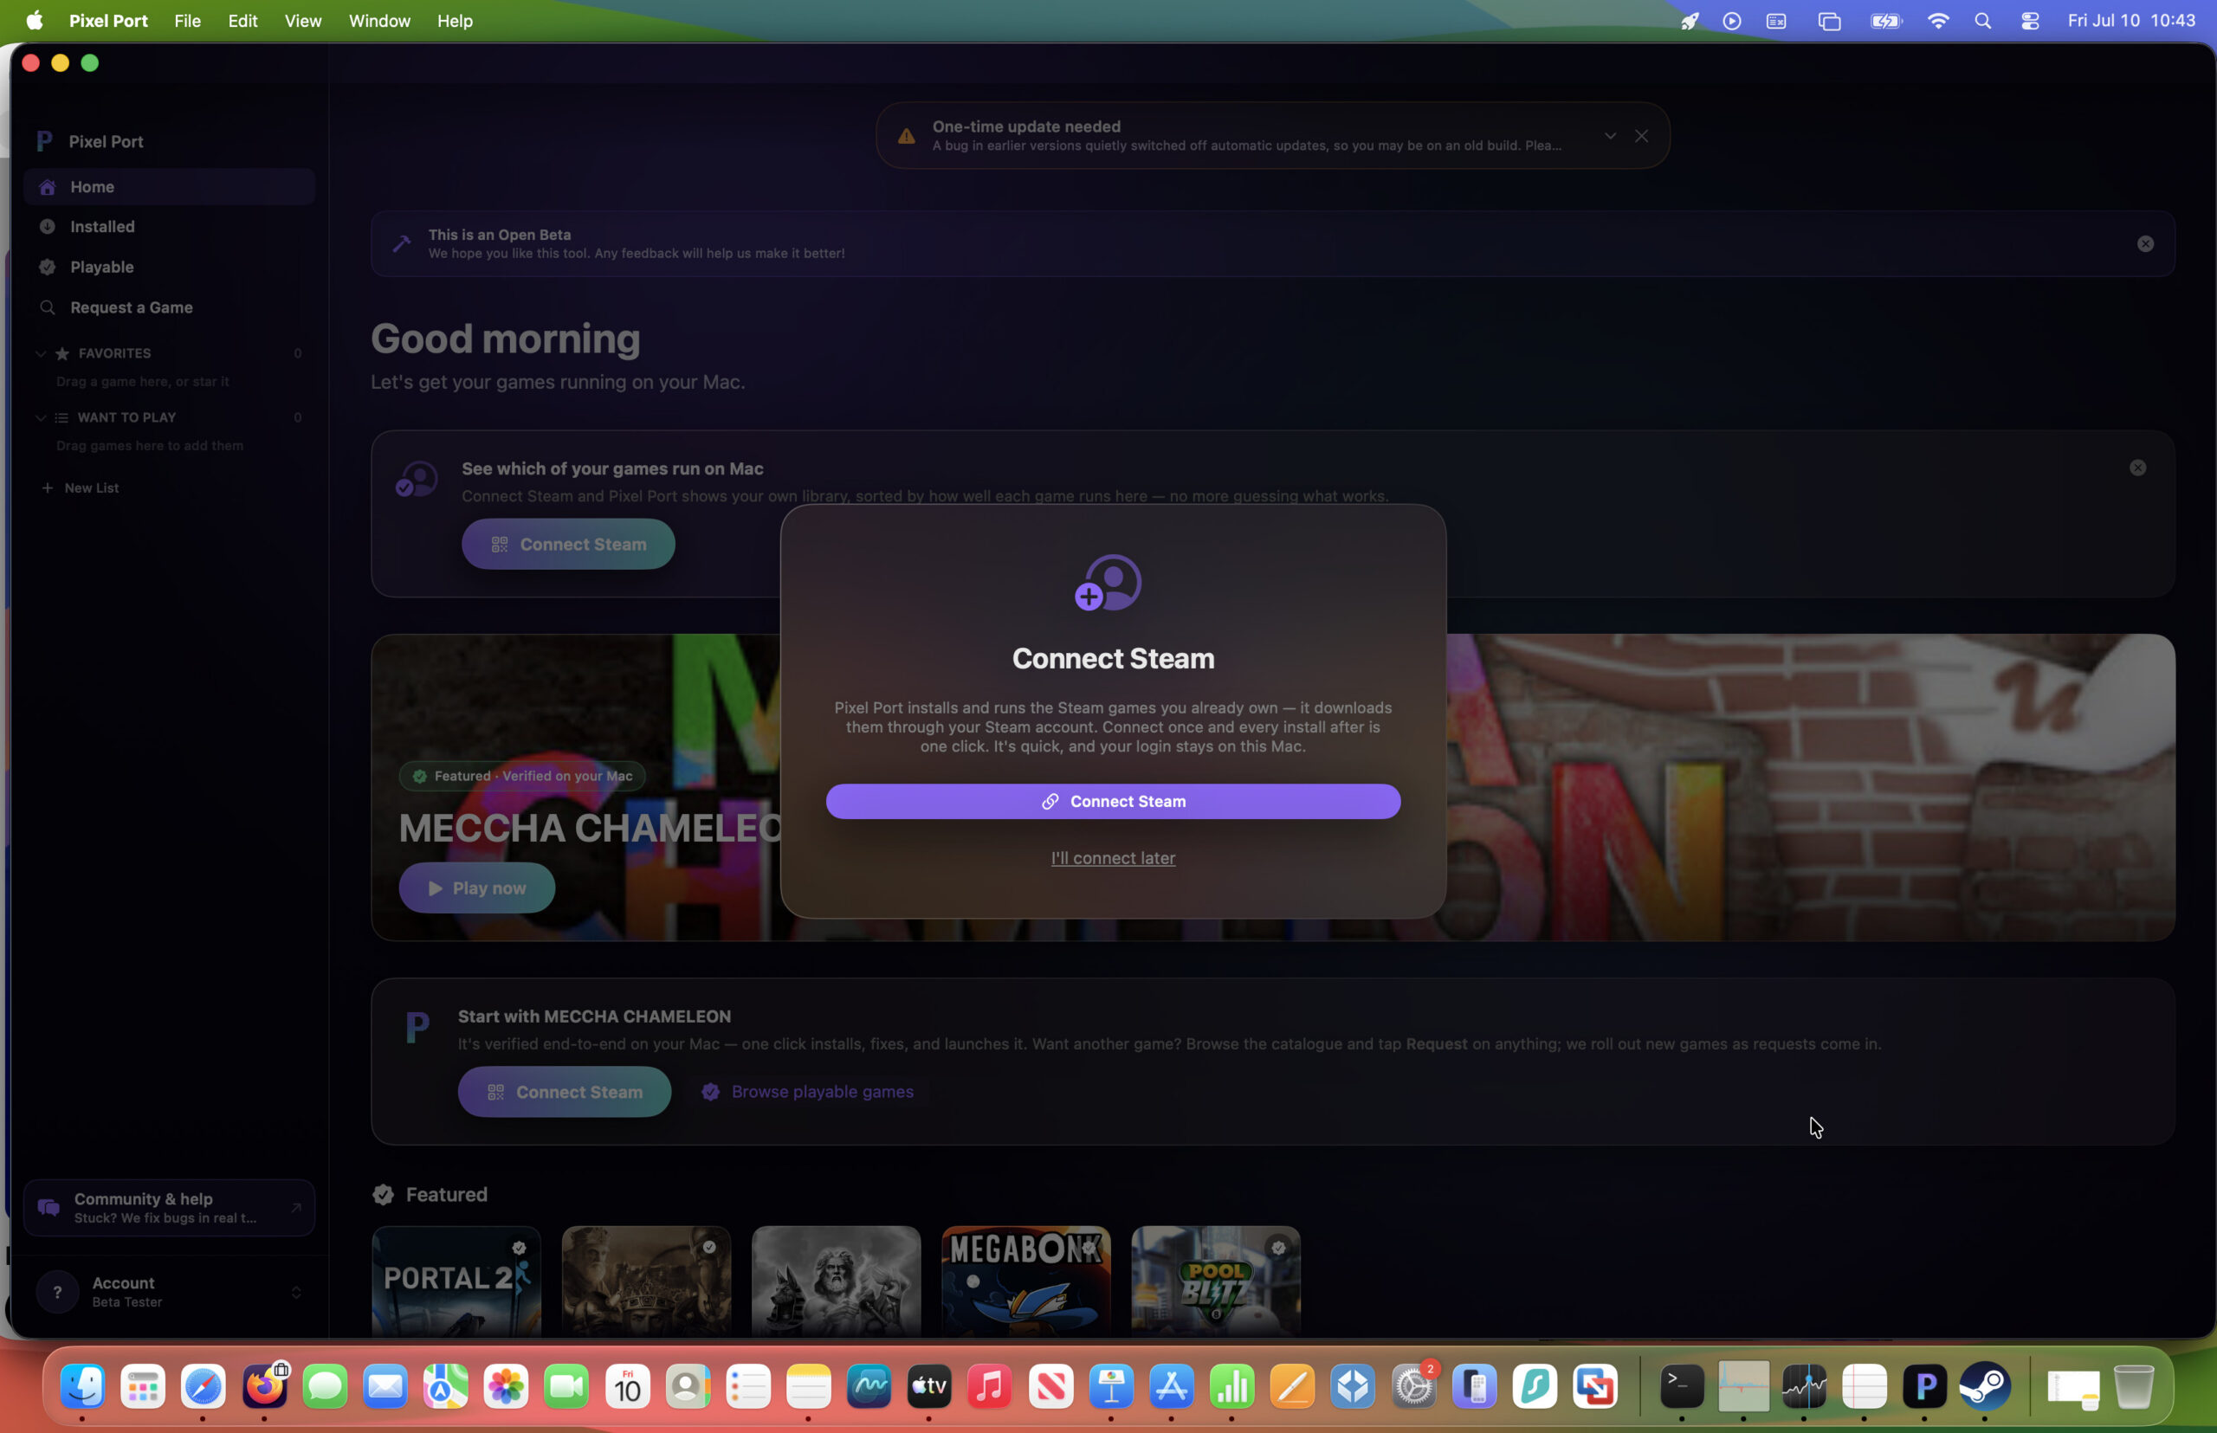2217x1433 pixels.
Task: Open the Window menu
Action: (378, 21)
